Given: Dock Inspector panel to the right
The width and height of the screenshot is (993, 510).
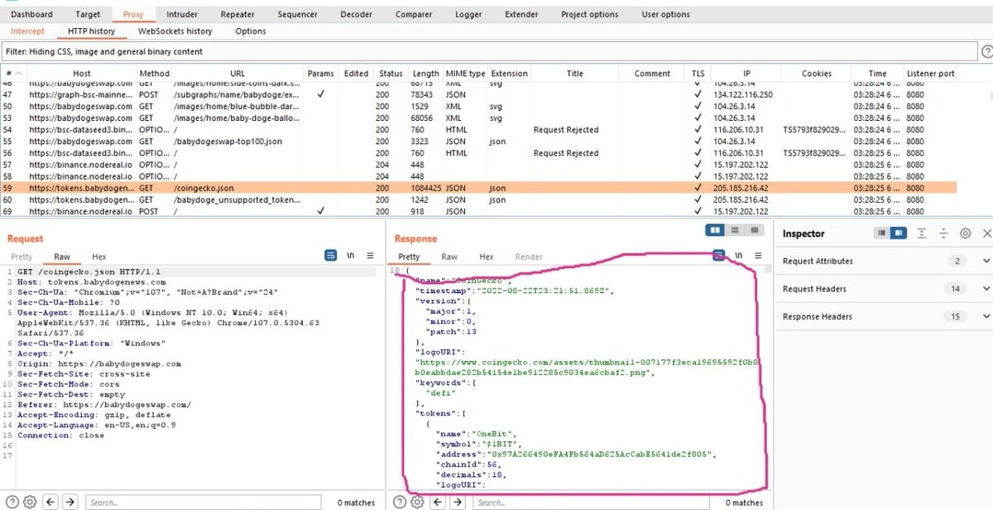Looking at the screenshot, I should tap(899, 233).
